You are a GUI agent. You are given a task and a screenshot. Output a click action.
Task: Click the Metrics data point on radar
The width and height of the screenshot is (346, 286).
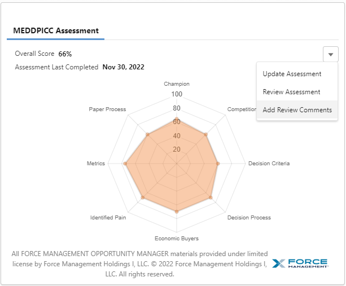(125, 164)
